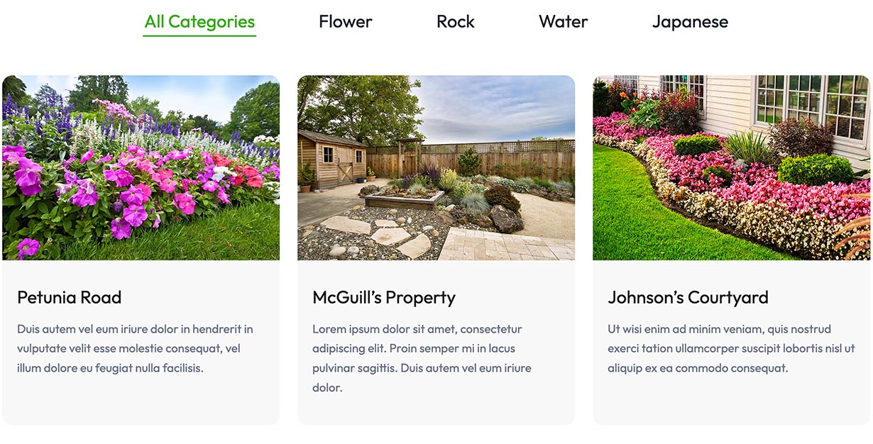Open Johnson's Courtyard garden photo
Image resolution: width=873 pixels, height=444 pixels.
pos(732,168)
